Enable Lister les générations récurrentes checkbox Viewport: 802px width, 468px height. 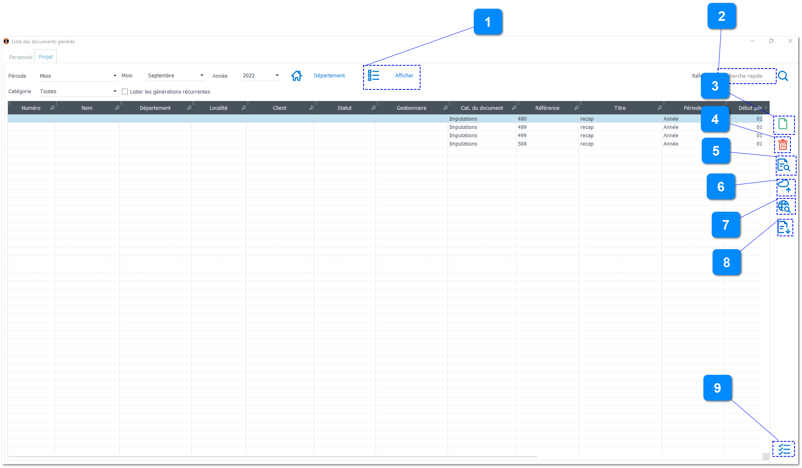125,92
